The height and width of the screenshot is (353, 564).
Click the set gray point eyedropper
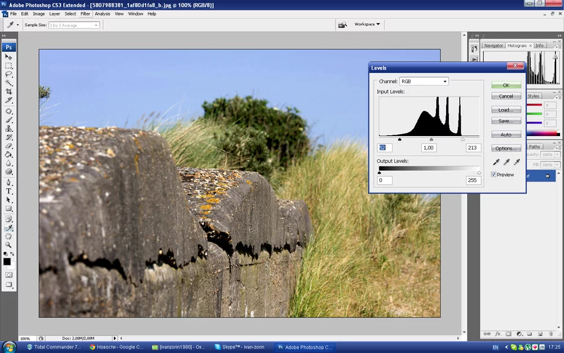pos(506,162)
